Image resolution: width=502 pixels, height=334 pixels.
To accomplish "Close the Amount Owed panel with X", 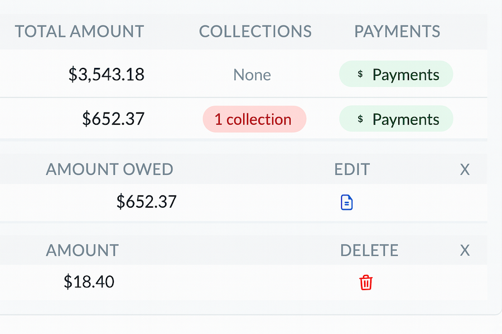I will pos(465,169).
